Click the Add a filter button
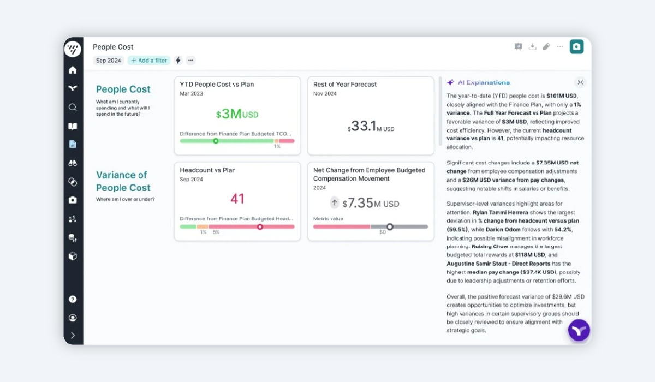 [149, 61]
